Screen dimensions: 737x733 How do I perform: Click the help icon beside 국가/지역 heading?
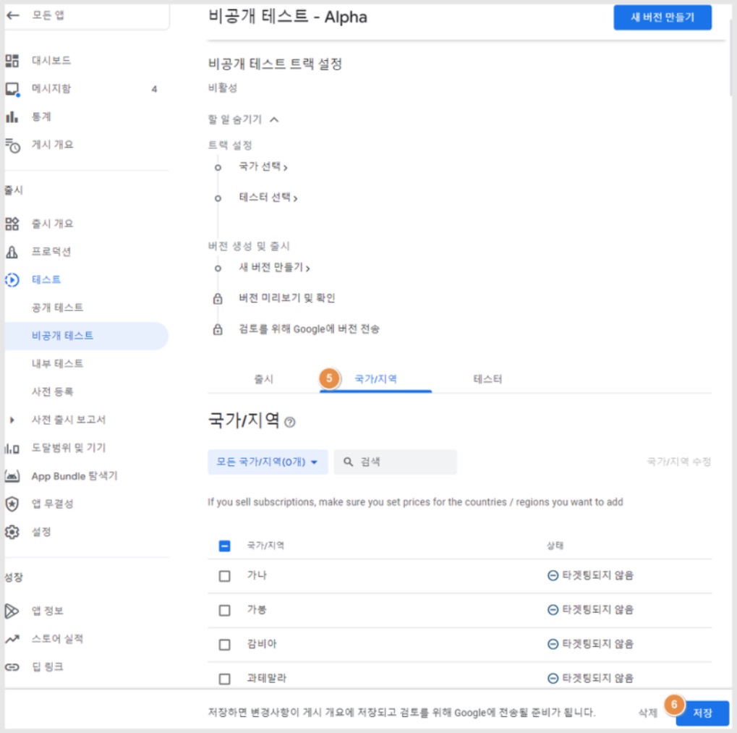point(290,422)
